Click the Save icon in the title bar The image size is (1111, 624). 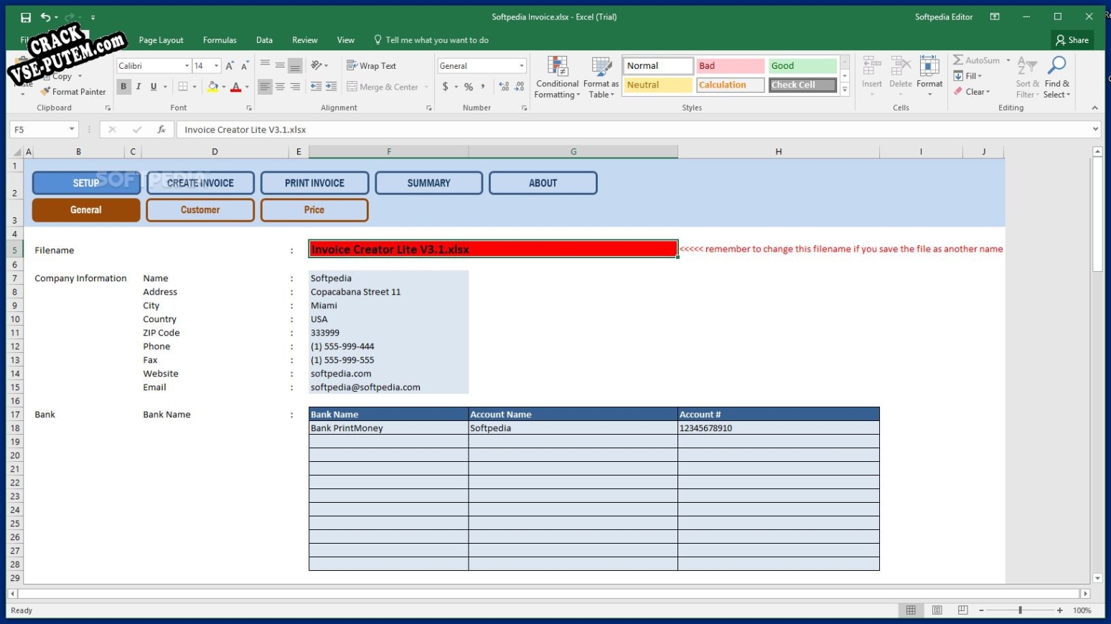point(26,17)
